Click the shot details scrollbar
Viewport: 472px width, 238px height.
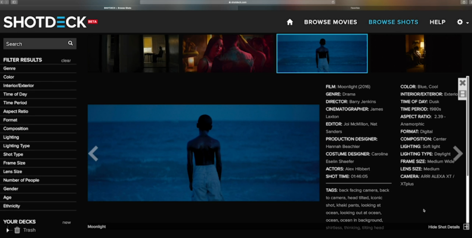[x=468, y=126]
